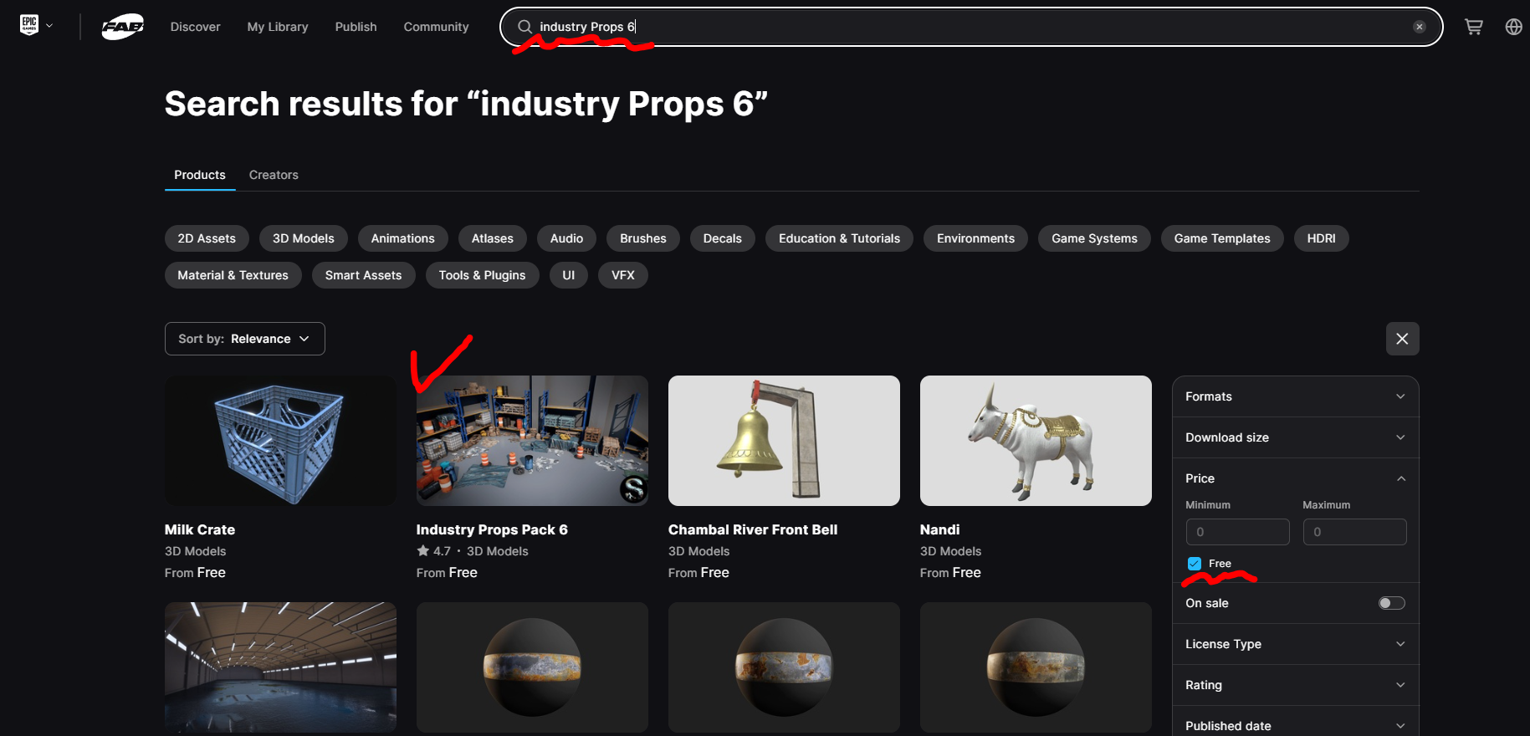Open the Chambal River Front Bell thumbnail

784,441
